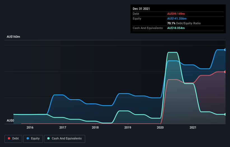The height and width of the screenshot is (147, 230).
Task: Click the 70.1% Debt/Equity Ratio text
Action: coord(184,23)
